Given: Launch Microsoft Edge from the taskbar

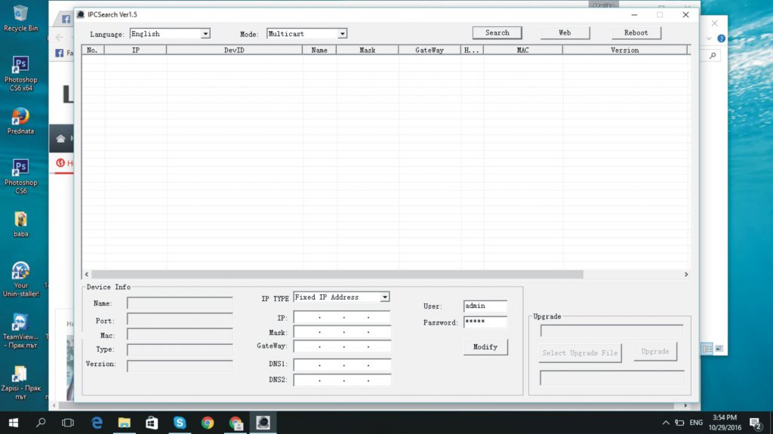Looking at the screenshot, I should click(x=97, y=423).
